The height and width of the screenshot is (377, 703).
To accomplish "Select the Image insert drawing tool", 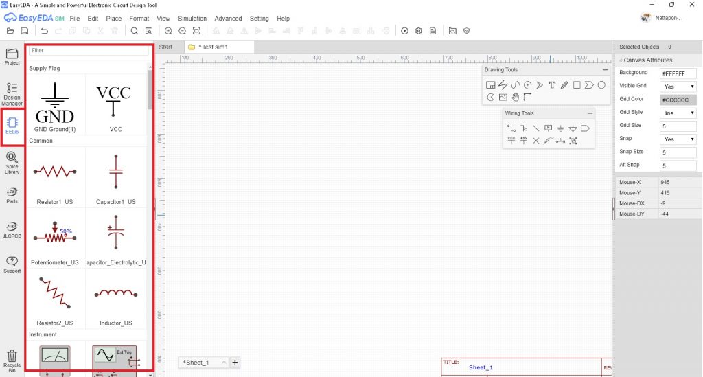I will 503,97.
